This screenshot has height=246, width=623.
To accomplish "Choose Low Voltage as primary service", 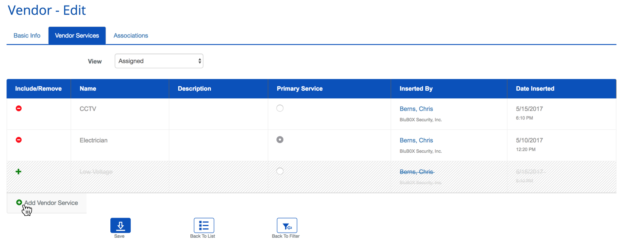I will pos(280,171).
